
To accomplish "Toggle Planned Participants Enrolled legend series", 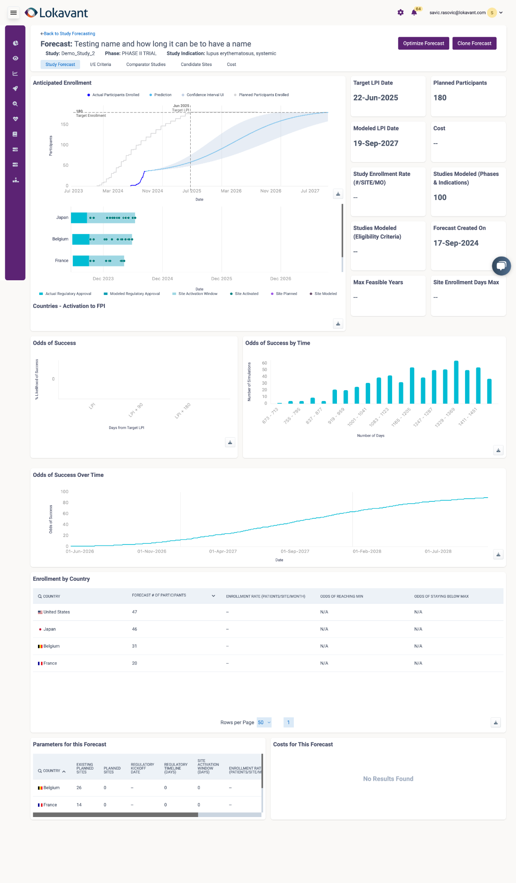I will 261,95.
